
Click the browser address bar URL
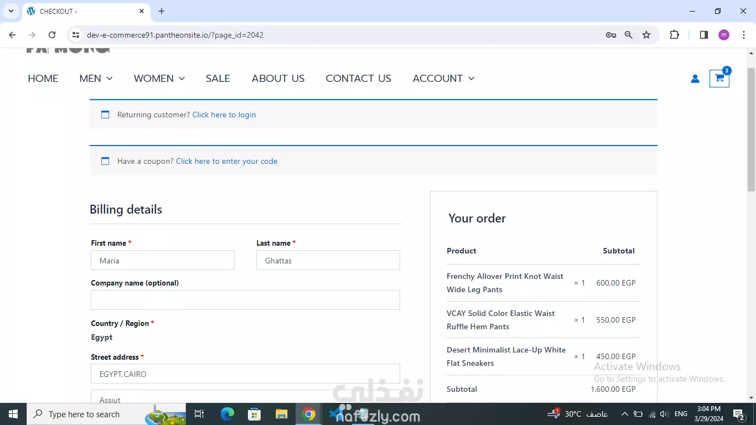click(x=175, y=35)
